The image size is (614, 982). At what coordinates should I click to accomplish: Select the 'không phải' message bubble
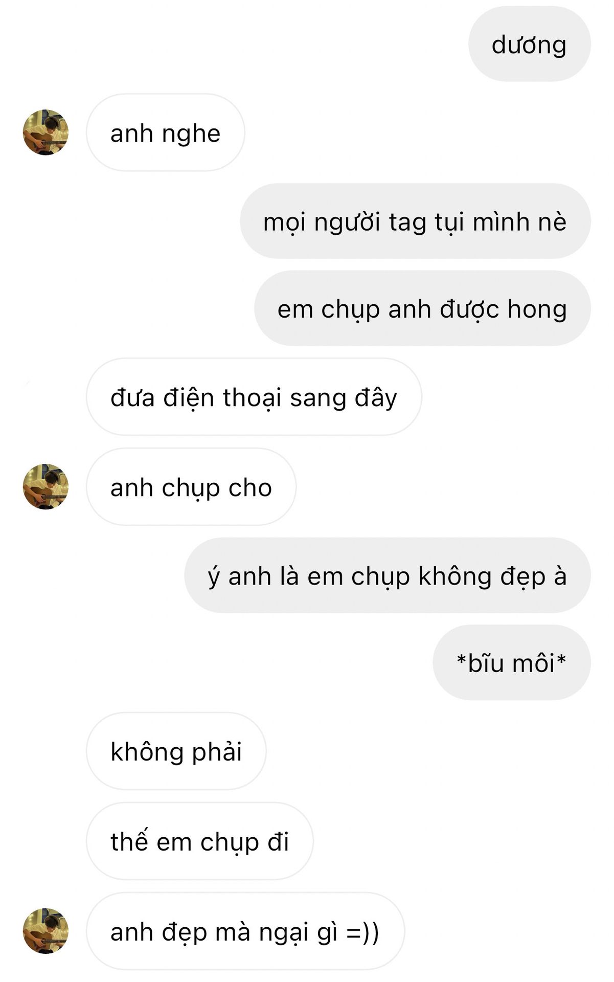coord(176,751)
